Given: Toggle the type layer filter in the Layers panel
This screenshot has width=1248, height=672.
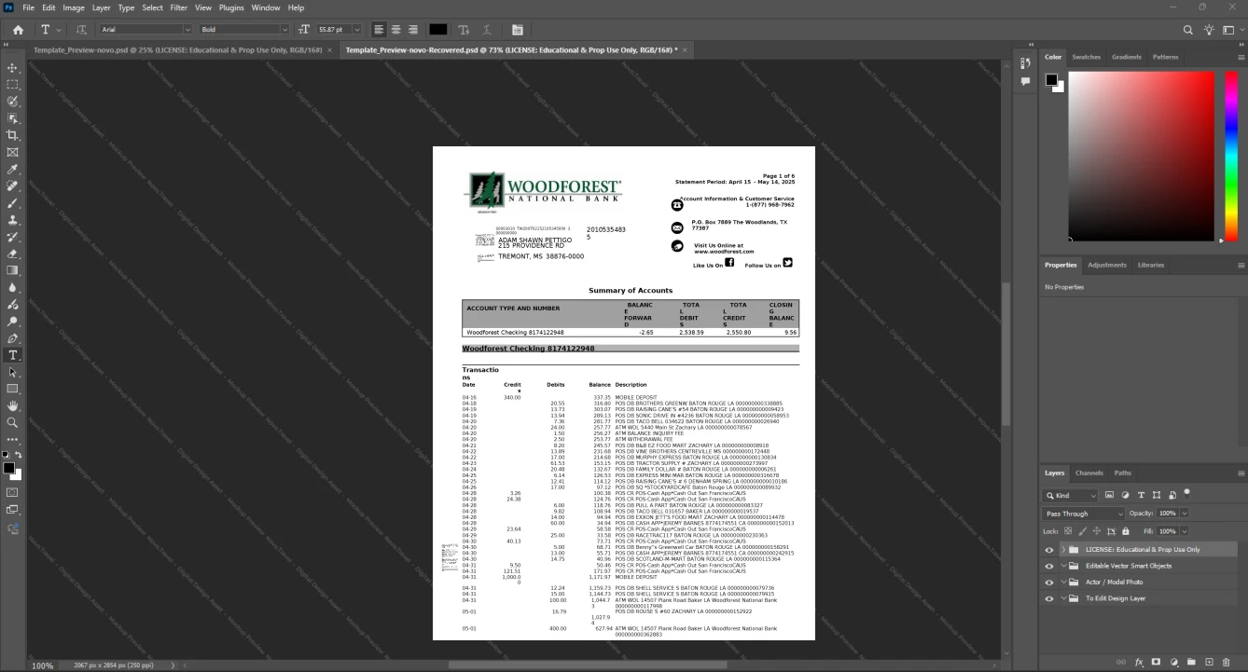Looking at the screenshot, I should pos(1141,495).
